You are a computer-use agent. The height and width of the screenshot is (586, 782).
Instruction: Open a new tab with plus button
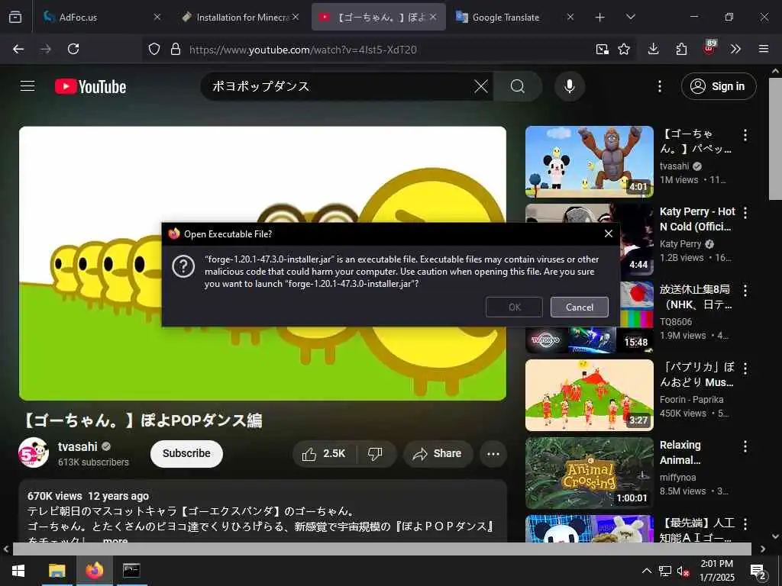(600, 18)
